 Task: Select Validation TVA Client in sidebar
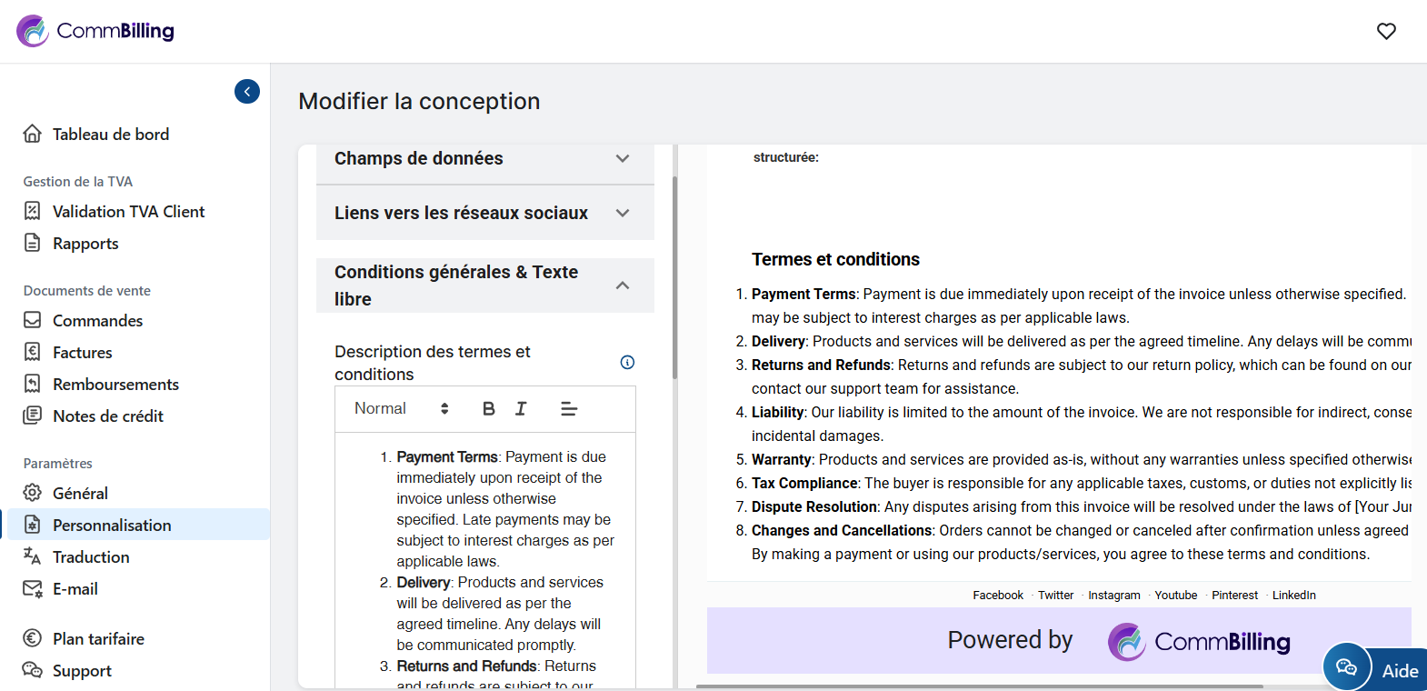128,212
